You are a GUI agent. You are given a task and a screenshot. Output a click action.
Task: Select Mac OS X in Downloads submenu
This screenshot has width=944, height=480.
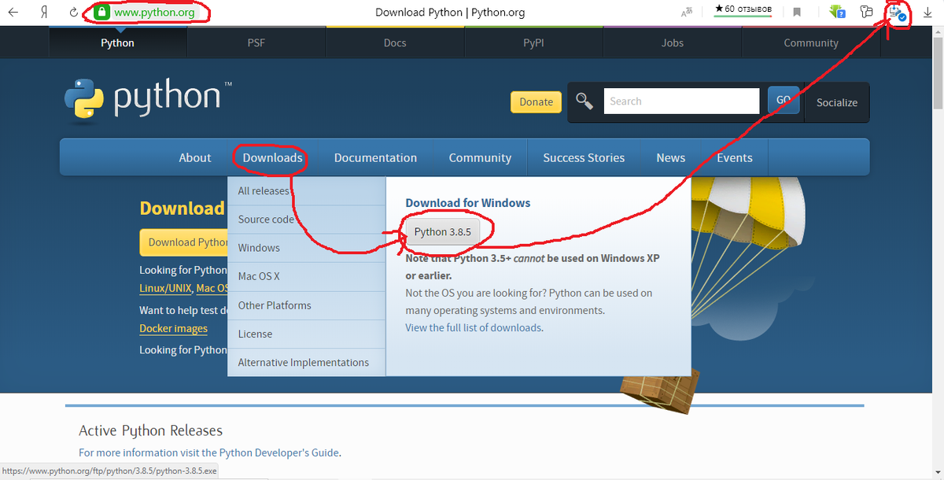click(307, 276)
